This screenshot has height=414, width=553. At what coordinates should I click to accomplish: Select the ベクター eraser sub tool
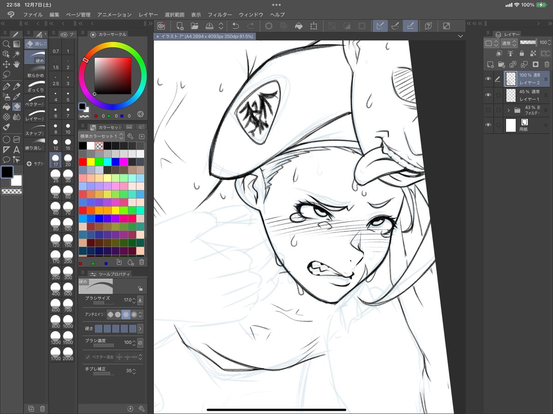[35, 100]
